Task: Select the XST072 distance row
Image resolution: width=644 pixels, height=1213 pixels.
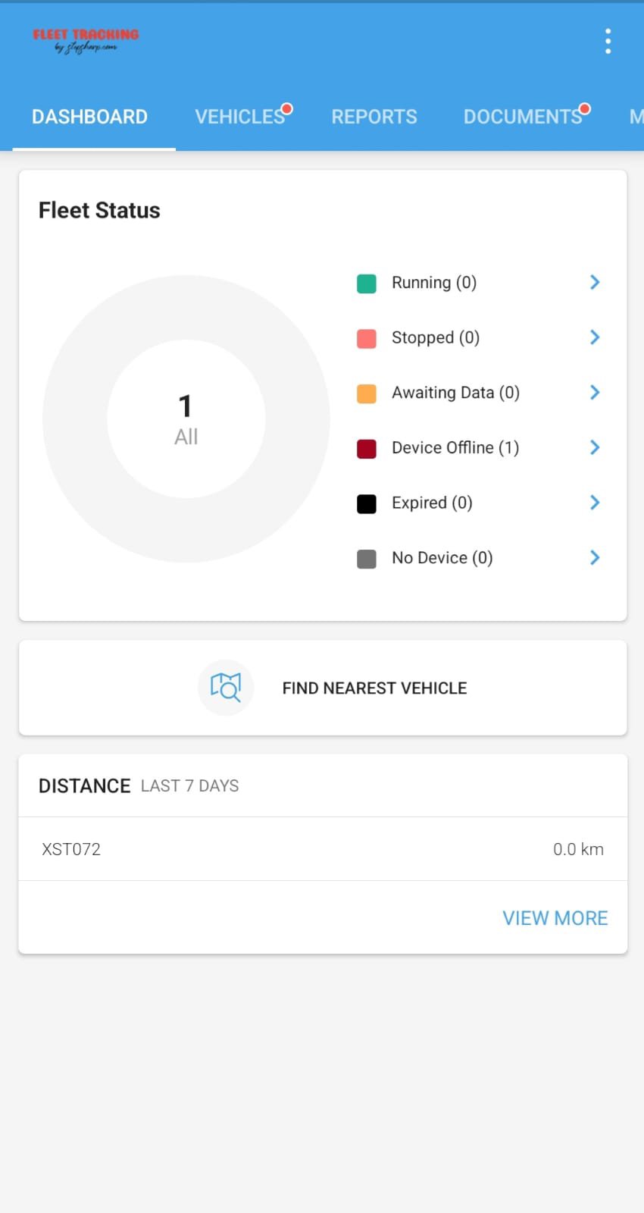Action: pyautogui.click(x=322, y=848)
